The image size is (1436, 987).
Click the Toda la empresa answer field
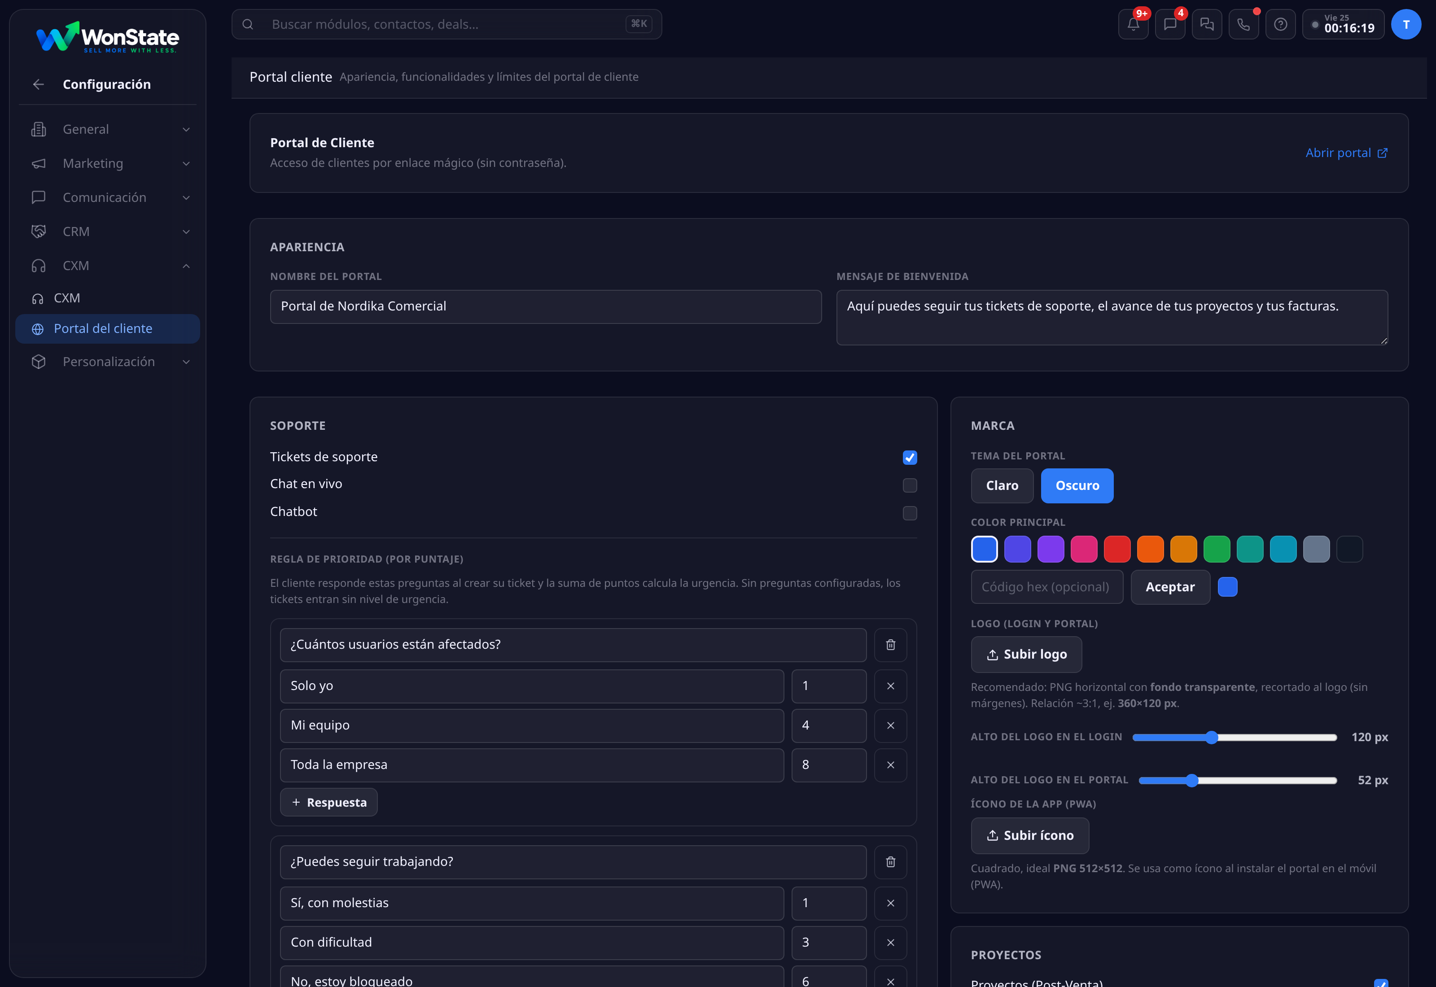532,765
